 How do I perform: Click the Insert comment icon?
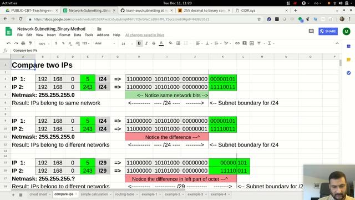245,43
